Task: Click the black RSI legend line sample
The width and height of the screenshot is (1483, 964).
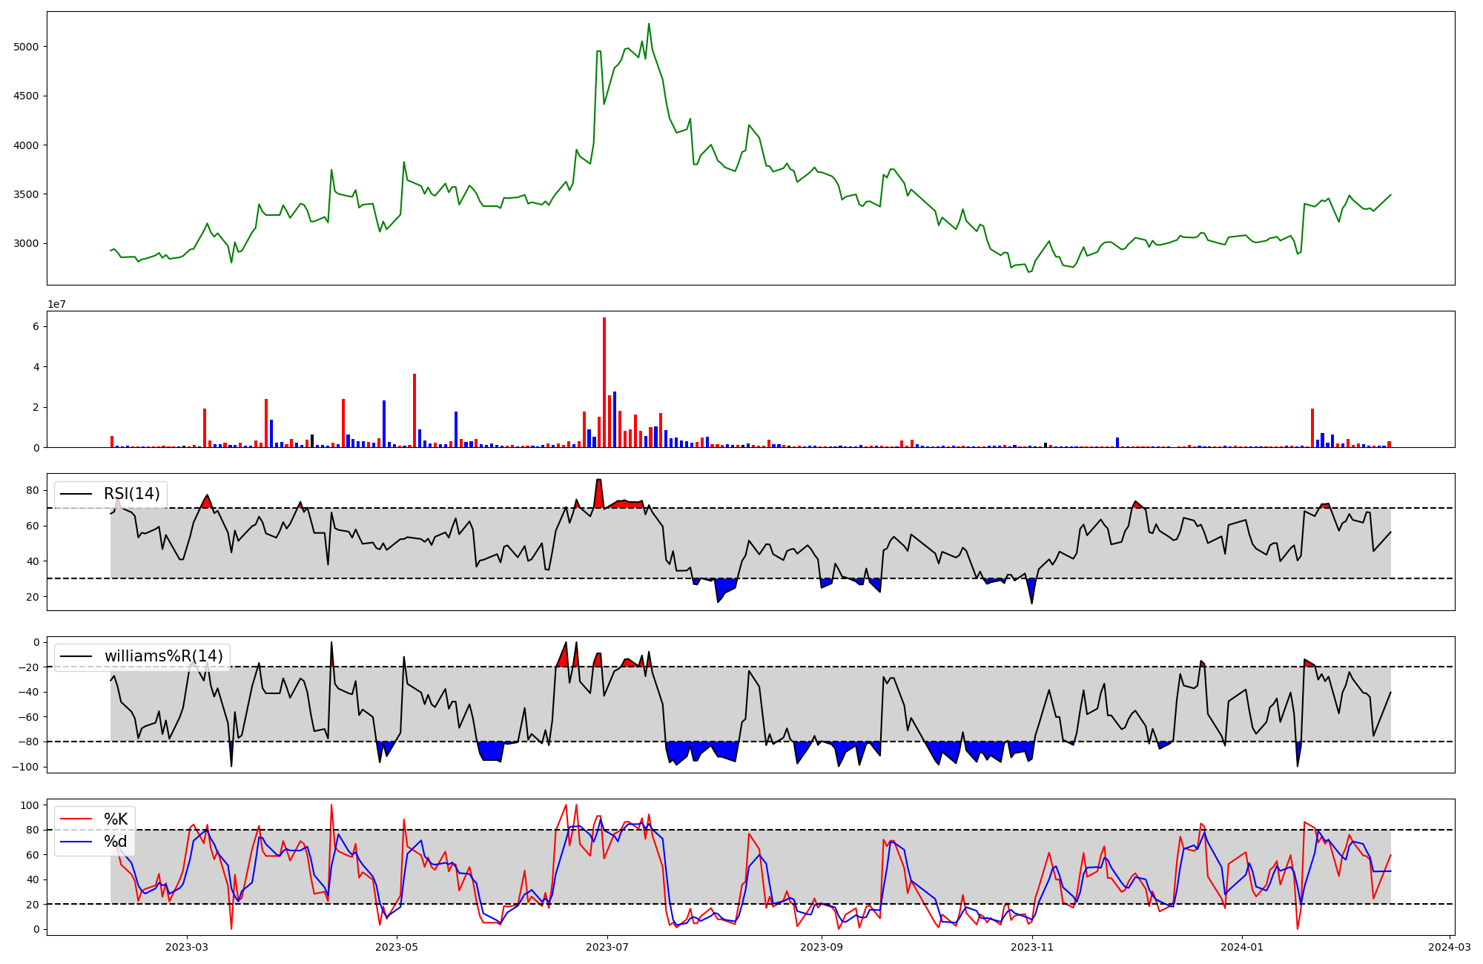Action: coord(76,494)
